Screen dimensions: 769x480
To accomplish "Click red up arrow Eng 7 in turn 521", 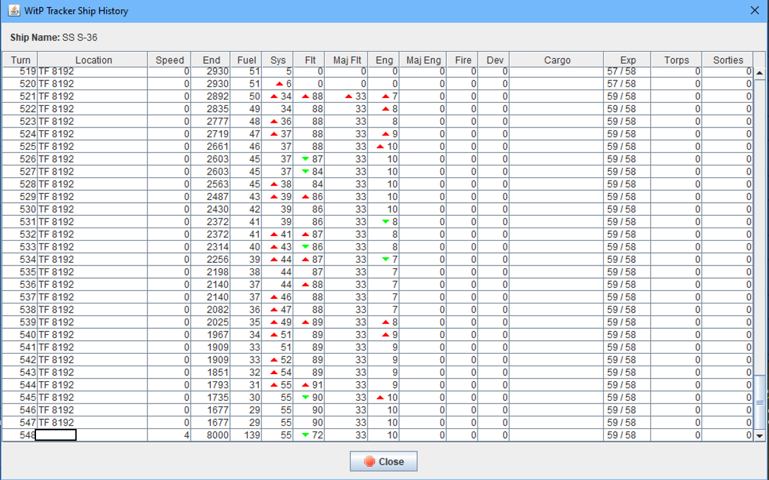I will [x=385, y=97].
